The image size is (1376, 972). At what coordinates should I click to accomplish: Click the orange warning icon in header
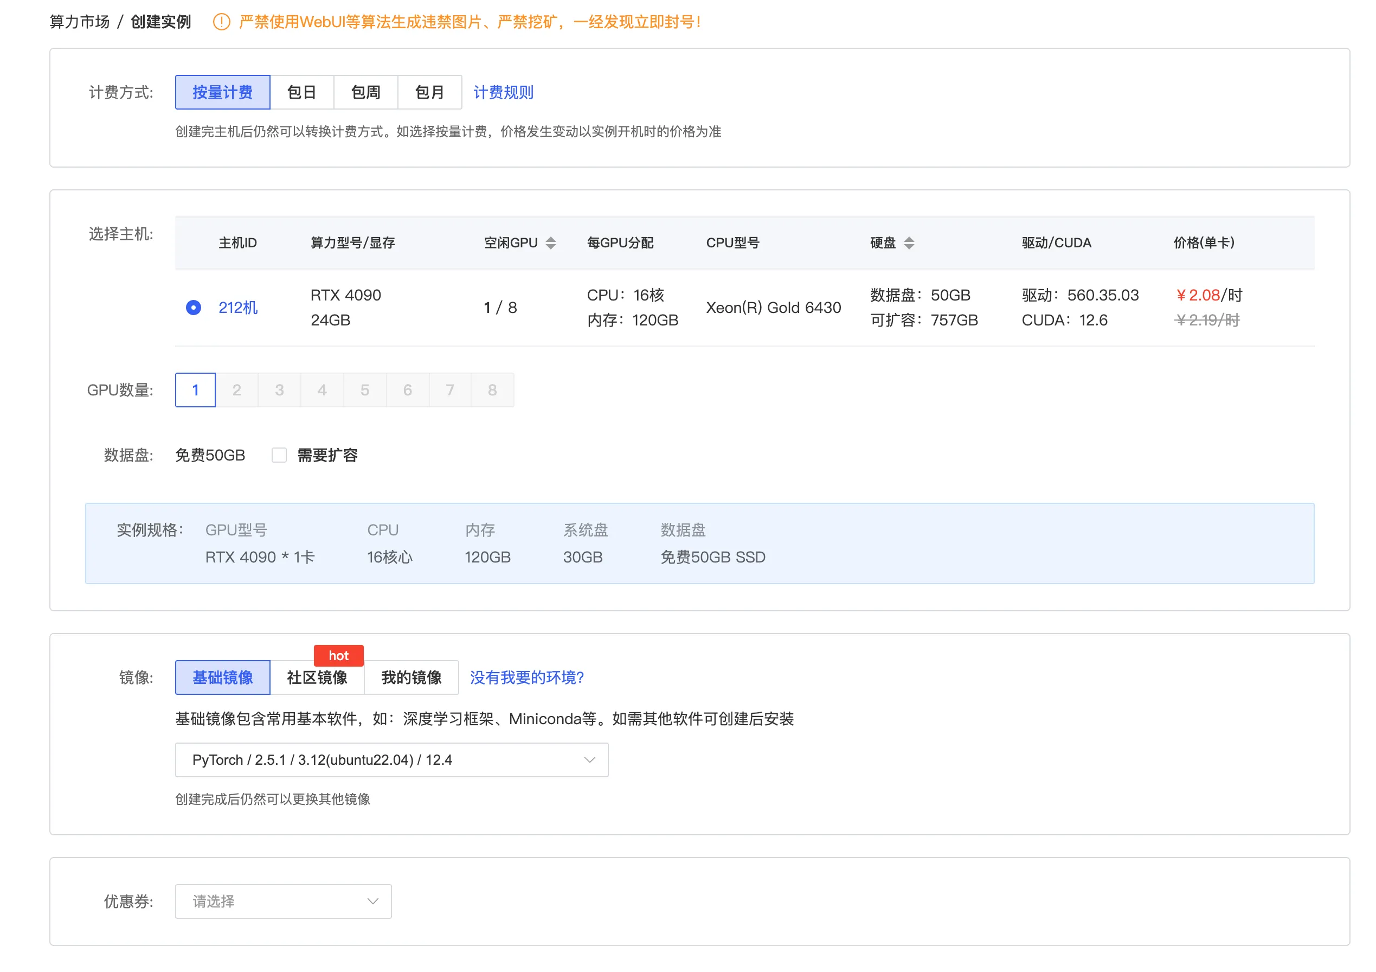click(221, 22)
